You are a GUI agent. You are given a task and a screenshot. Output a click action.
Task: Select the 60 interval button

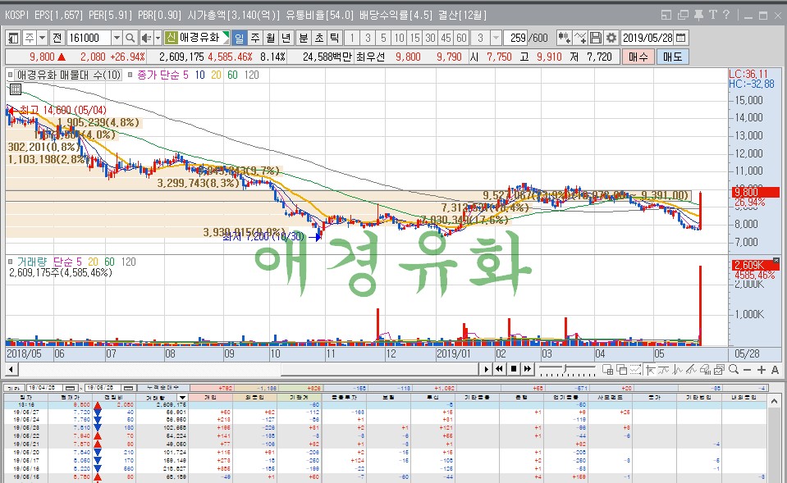pos(461,38)
